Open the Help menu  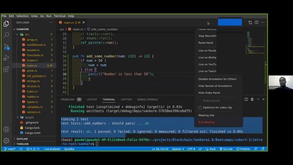point(71,16)
